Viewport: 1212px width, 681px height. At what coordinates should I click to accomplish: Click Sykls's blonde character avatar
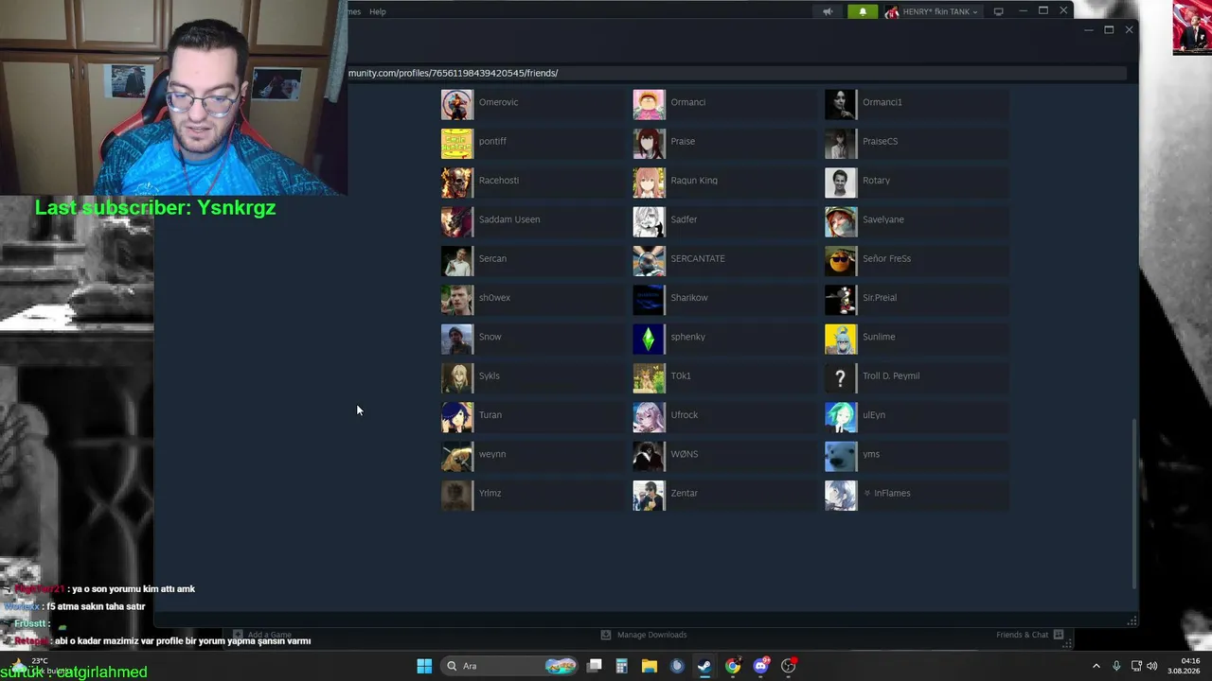pyautogui.click(x=457, y=377)
